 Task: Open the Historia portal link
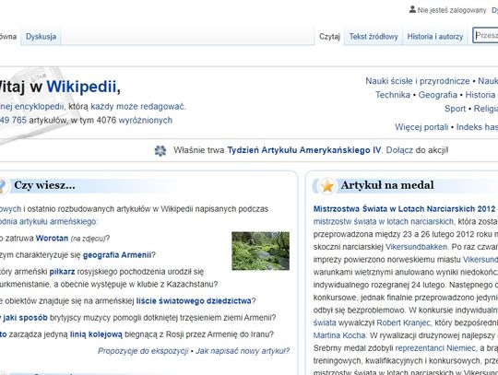point(480,95)
